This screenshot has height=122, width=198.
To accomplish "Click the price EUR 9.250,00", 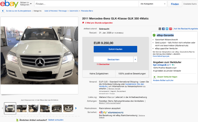I will point(104,43).
